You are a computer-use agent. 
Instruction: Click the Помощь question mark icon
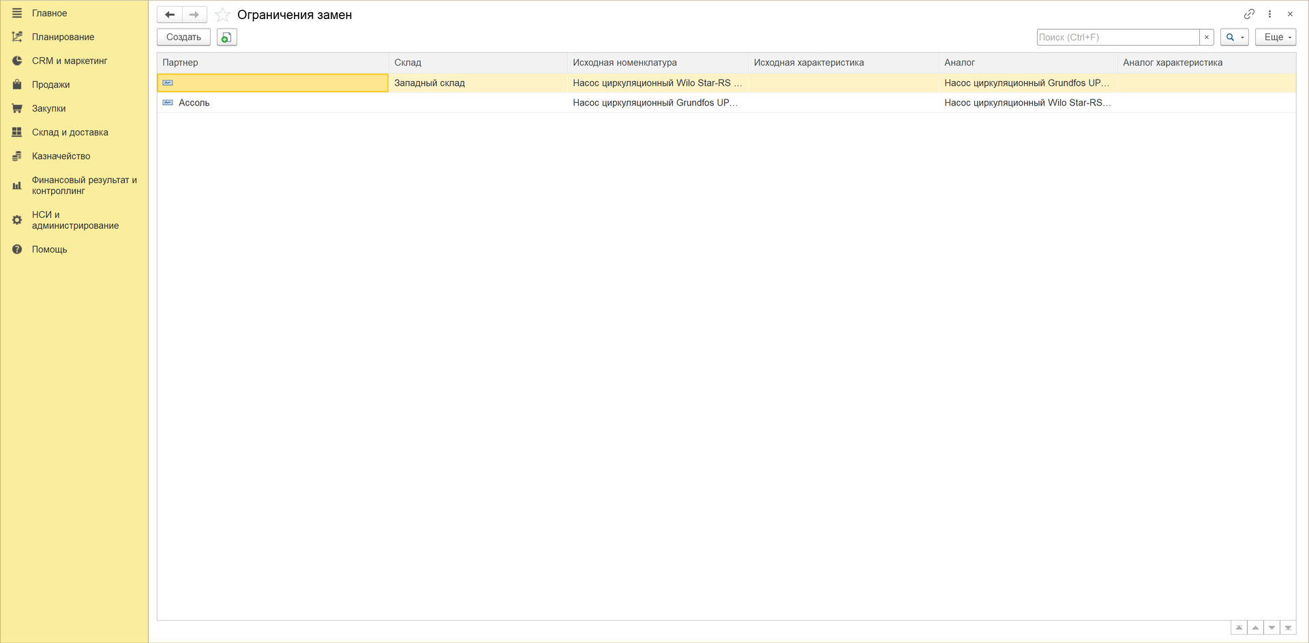click(17, 249)
